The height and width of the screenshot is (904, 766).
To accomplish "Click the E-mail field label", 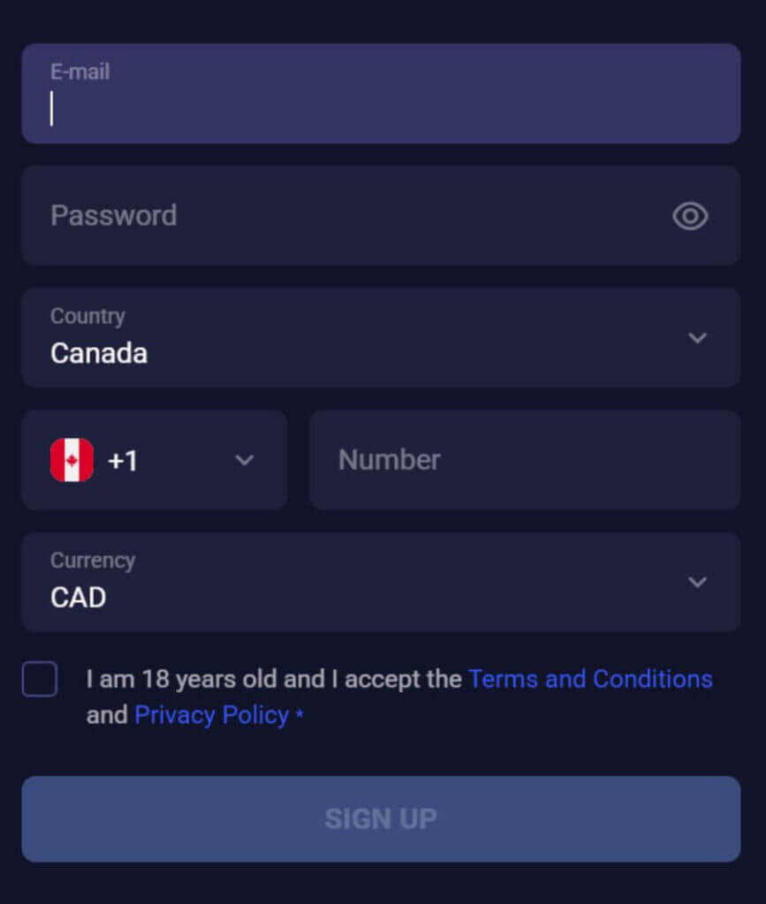I will (80, 72).
